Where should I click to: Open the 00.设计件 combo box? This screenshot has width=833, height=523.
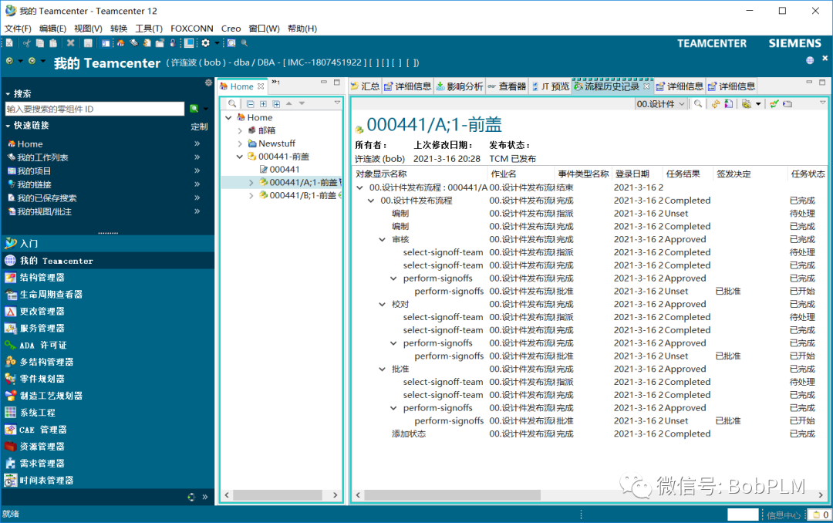661,104
